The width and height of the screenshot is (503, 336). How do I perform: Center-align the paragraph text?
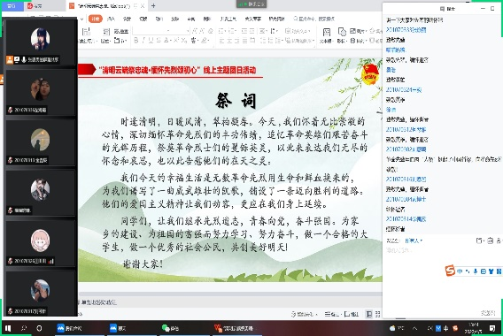[229, 41]
